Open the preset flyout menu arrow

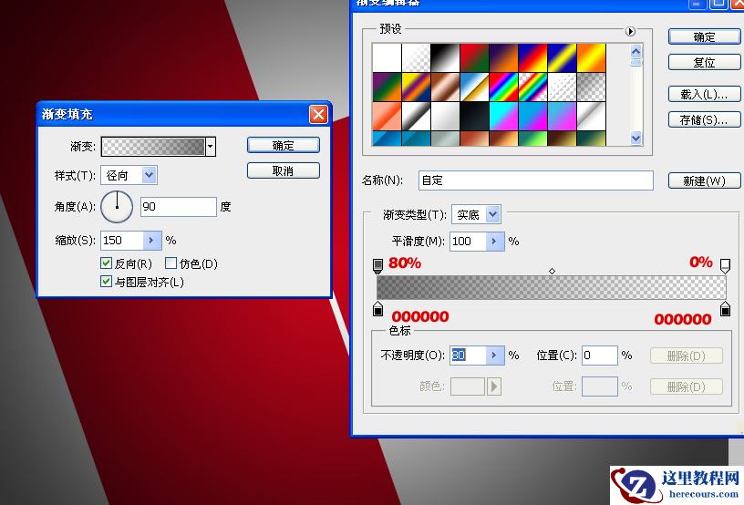(630, 31)
